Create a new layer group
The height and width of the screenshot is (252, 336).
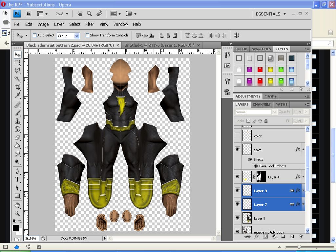283,236
